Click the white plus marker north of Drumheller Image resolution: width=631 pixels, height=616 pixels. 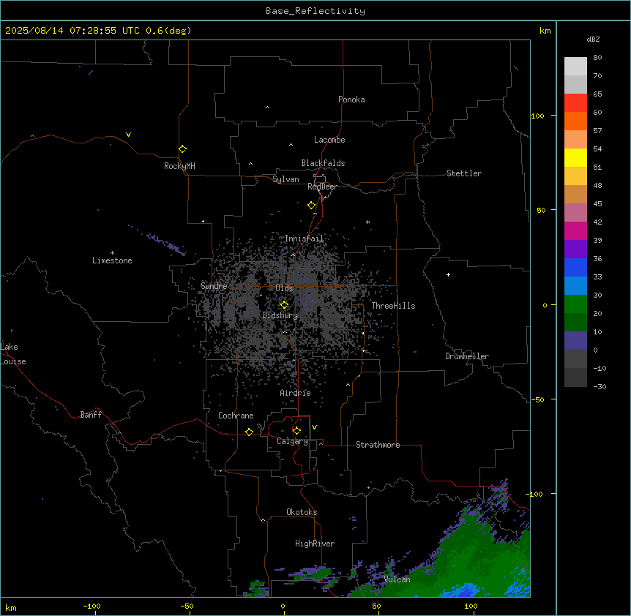(448, 274)
